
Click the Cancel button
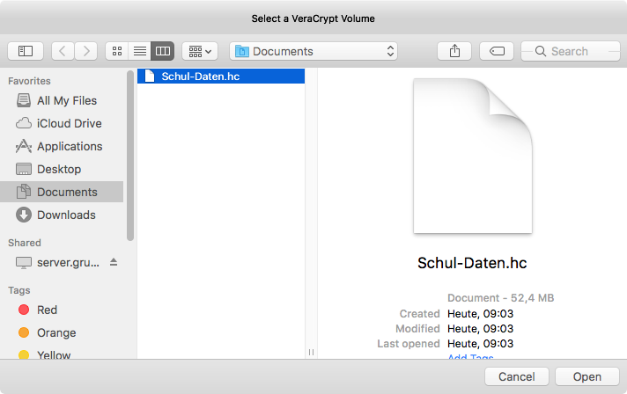[x=516, y=376]
